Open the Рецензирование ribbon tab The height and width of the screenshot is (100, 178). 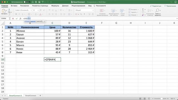pyautogui.click(x=78, y=6)
